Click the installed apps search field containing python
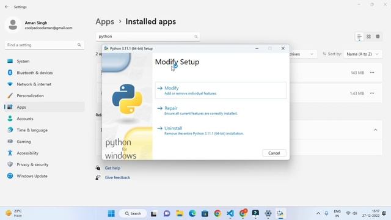Screen dimensions: 391x220 (x=148, y=37)
